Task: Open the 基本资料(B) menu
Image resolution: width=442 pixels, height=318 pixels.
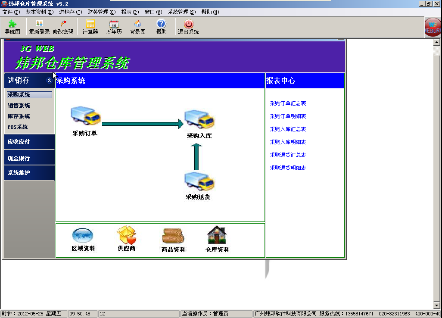Action: [40, 12]
